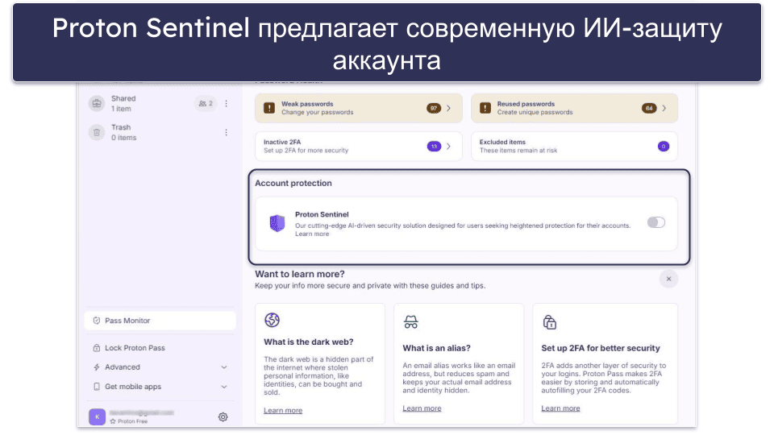Viewport: 774px width, 435px height.
Task: Dismiss the Want to learn more section
Action: coord(668,279)
